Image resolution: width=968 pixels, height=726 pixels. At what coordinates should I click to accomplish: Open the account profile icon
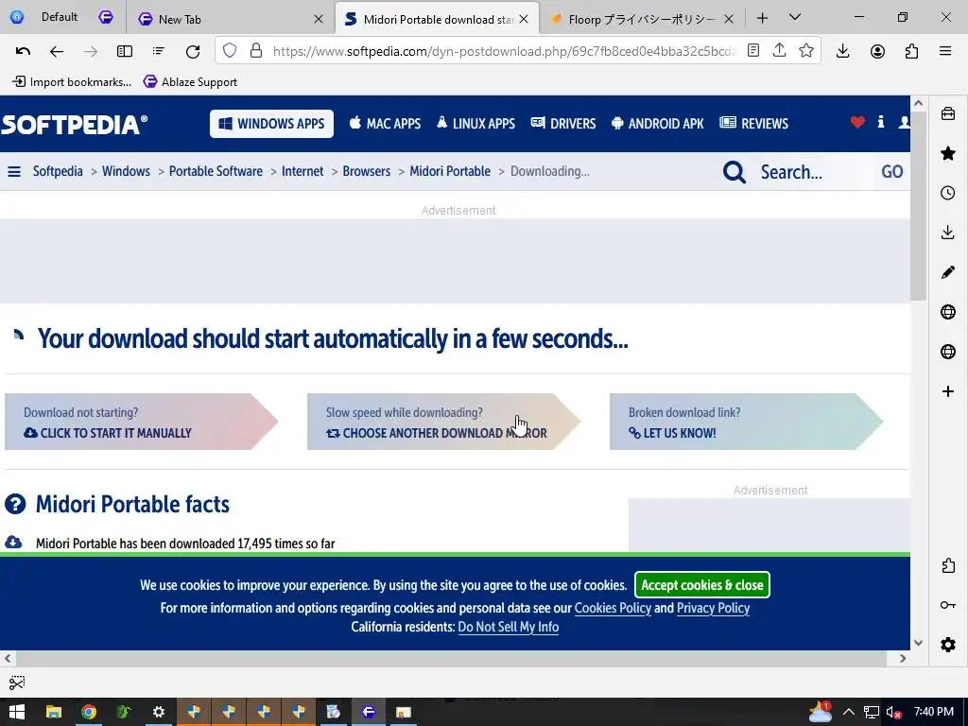[x=877, y=51]
